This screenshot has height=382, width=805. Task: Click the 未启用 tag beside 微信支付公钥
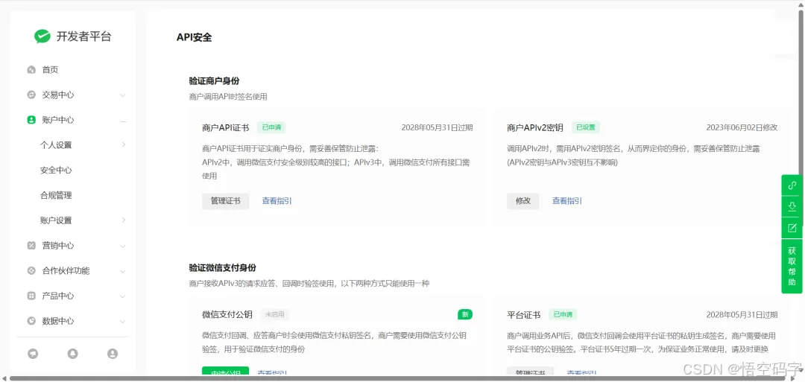[274, 314]
